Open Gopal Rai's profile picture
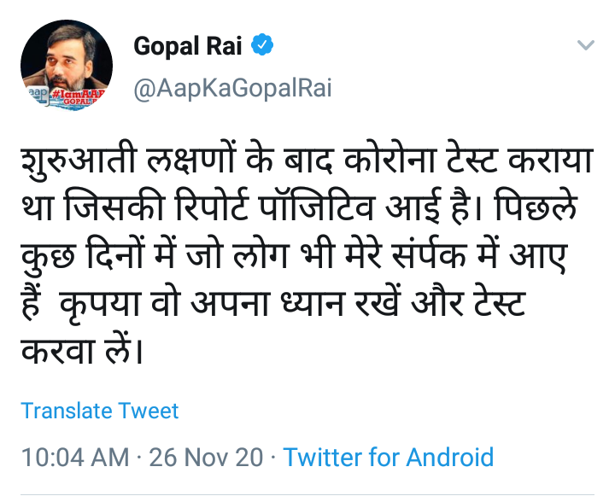 [67, 67]
